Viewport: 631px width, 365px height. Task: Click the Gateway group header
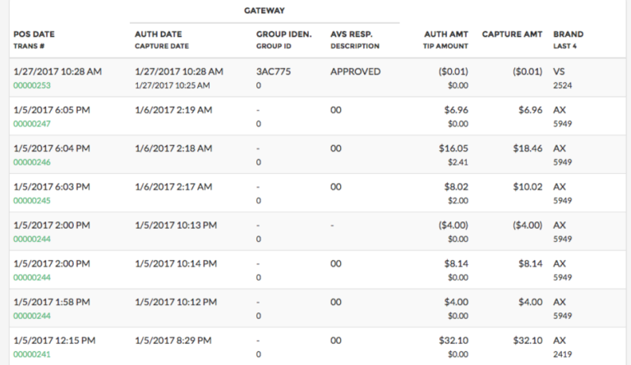coord(264,11)
